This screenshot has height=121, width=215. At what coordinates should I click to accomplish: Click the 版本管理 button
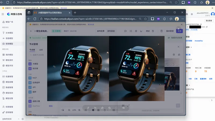[170, 31]
